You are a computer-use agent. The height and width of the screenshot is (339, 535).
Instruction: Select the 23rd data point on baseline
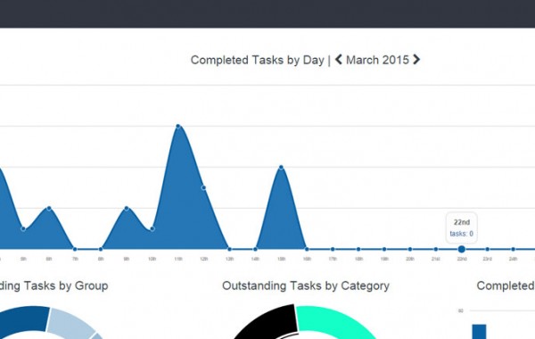pos(487,249)
